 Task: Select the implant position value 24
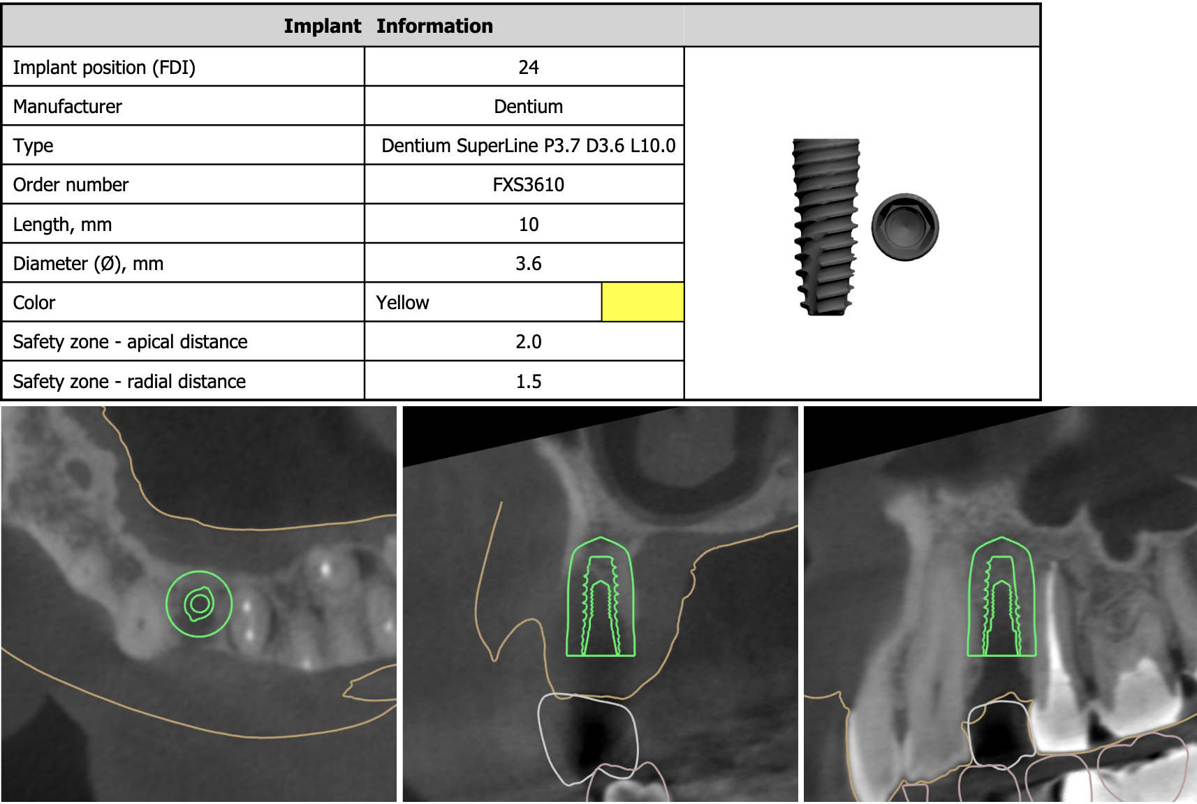528,68
